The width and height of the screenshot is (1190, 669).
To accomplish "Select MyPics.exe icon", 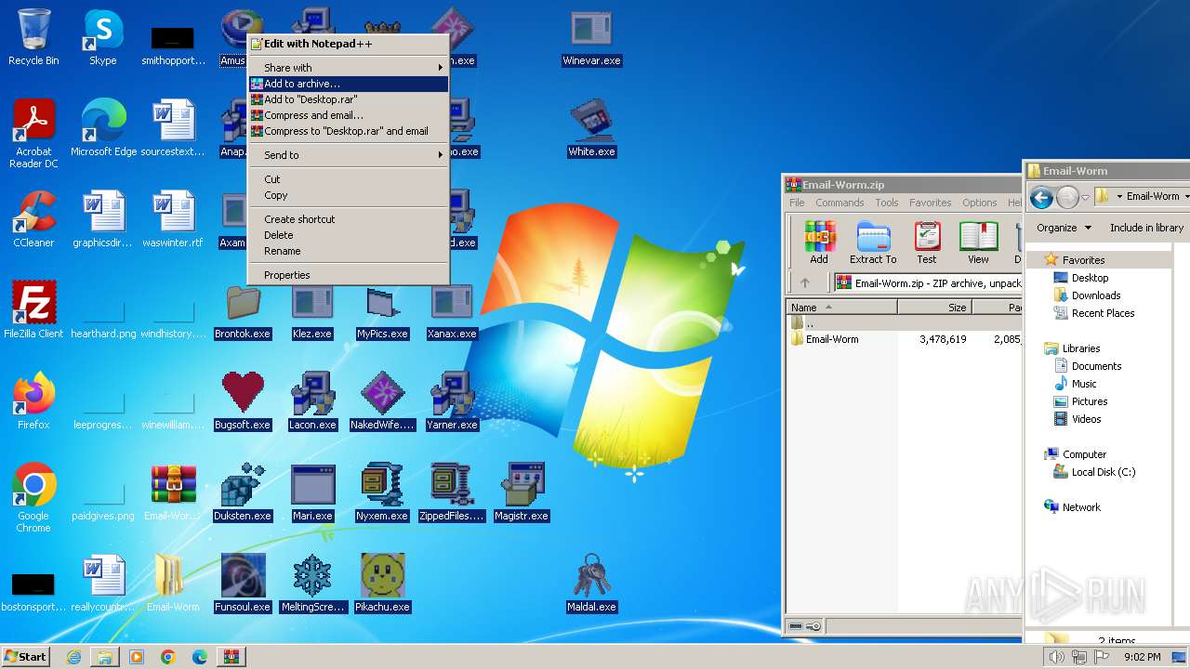I will coord(382,310).
